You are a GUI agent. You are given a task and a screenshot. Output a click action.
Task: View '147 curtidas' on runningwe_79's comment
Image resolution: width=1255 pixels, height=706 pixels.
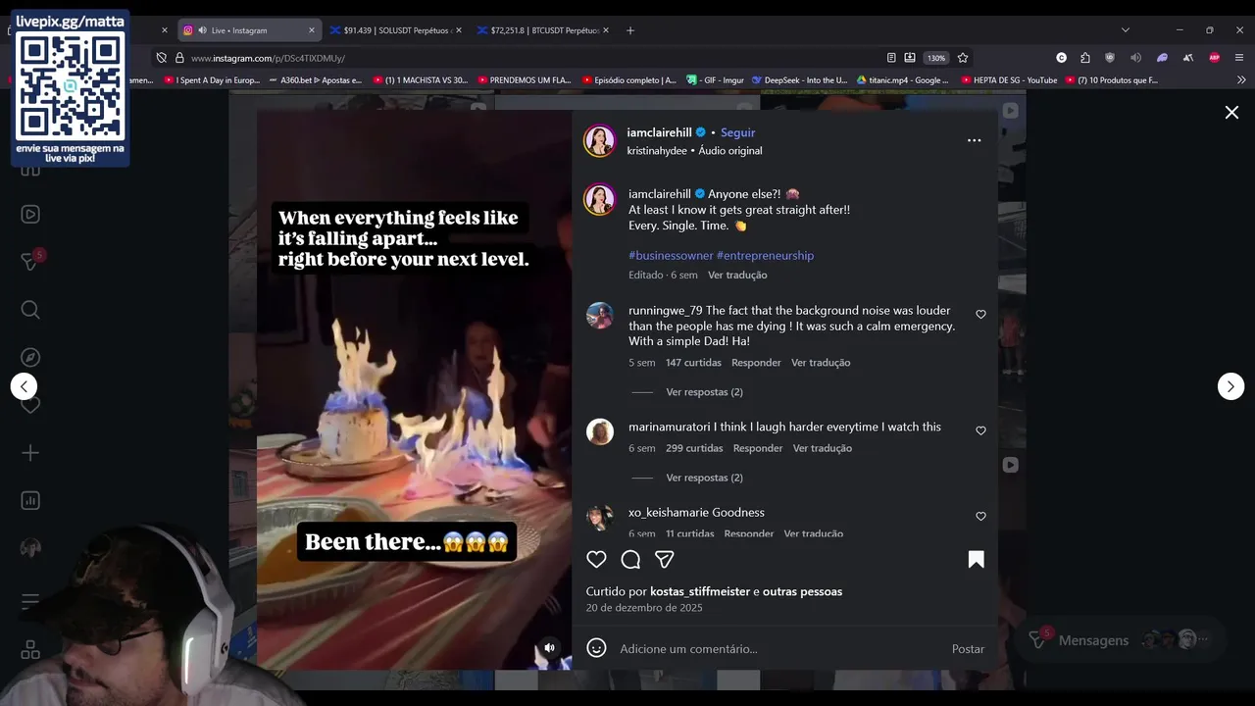pyautogui.click(x=693, y=363)
